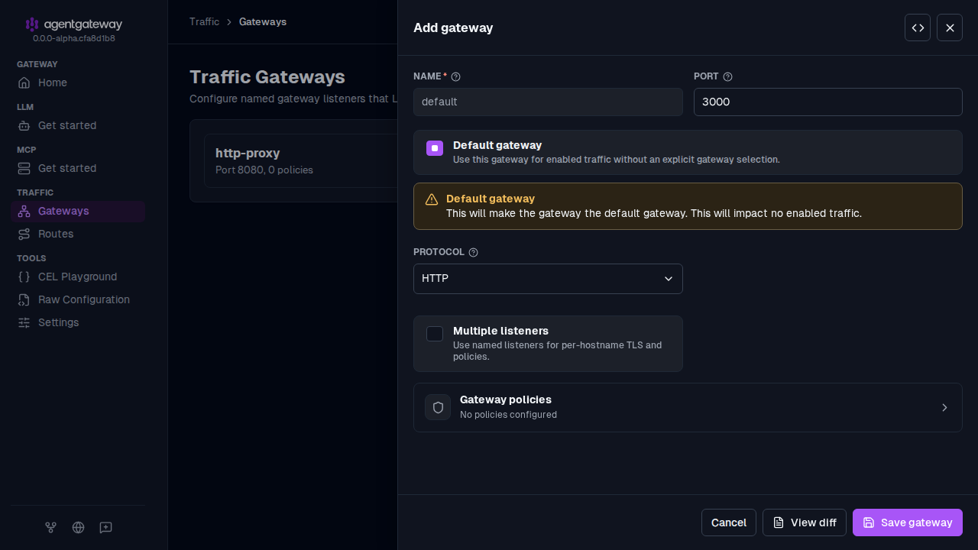
Task: Click the Traffic Gateways heading
Action: pyautogui.click(x=267, y=76)
